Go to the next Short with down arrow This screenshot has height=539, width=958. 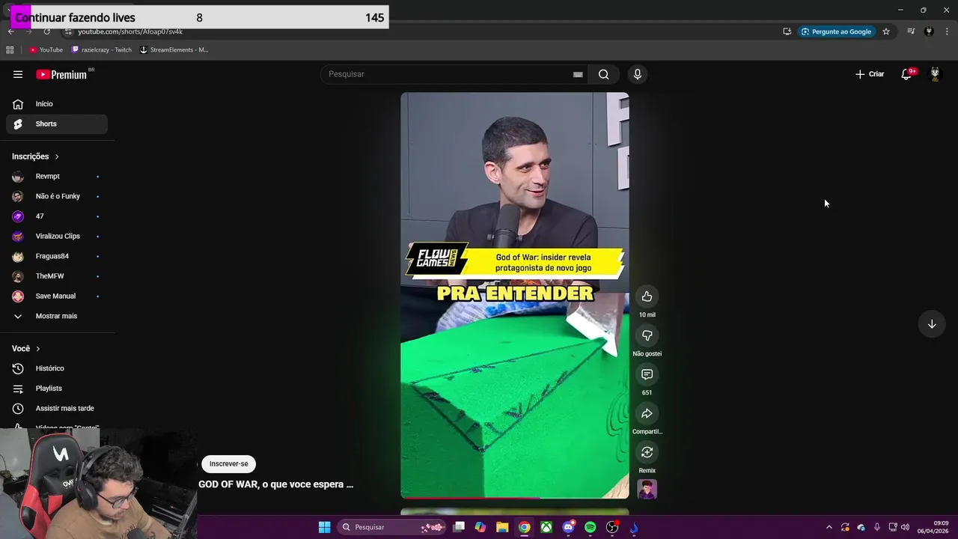[932, 324]
